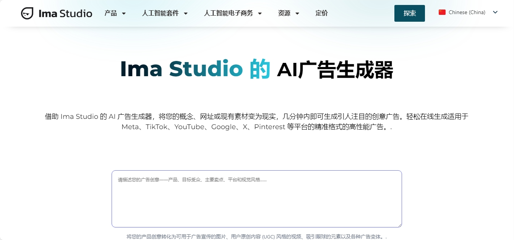Expand the language chevron arrow
This screenshot has height=240, width=514.
(x=495, y=12)
